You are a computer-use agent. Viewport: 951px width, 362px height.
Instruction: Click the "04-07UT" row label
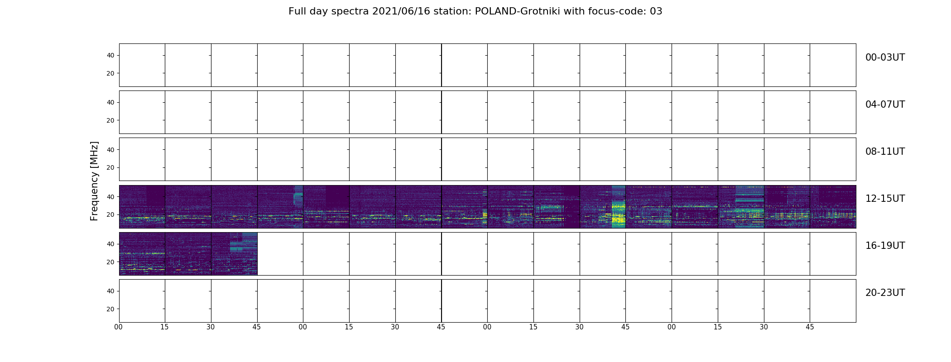(x=885, y=105)
